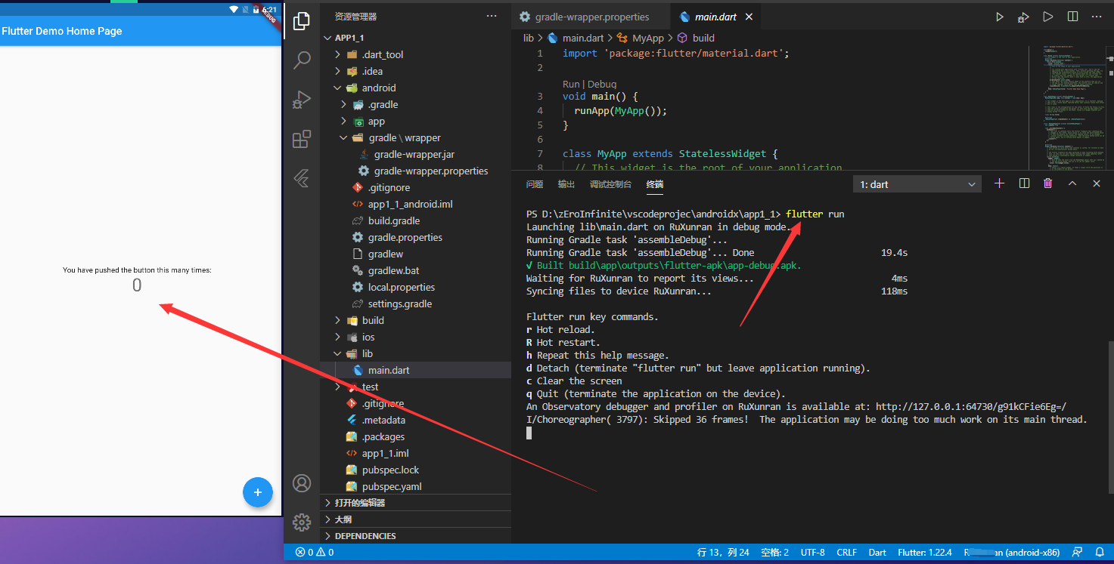Select the terminal dropdown '1: dart'

(917, 184)
